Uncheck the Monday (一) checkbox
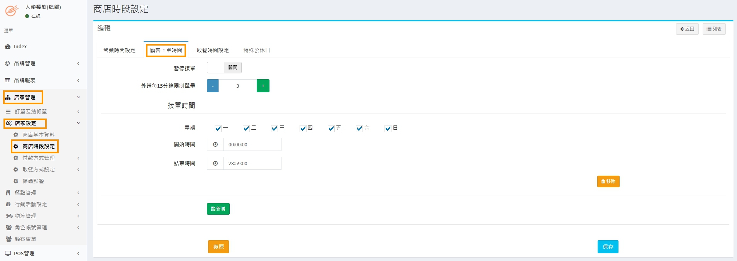The image size is (737, 261). coord(218,129)
